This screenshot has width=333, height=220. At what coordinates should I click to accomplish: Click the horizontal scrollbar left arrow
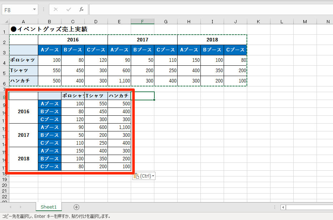click(x=283, y=207)
